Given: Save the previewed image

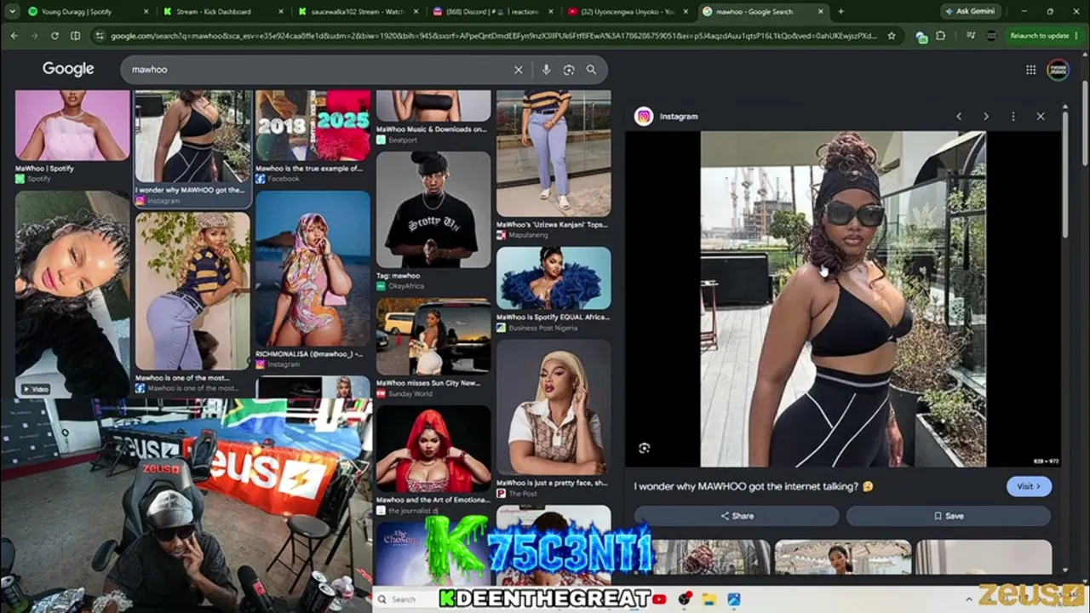Looking at the screenshot, I should tap(949, 516).
